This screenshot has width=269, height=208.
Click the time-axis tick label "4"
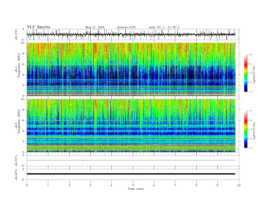pos(111,185)
